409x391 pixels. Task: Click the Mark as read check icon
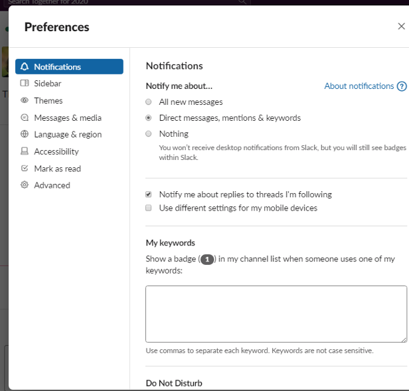click(x=25, y=168)
